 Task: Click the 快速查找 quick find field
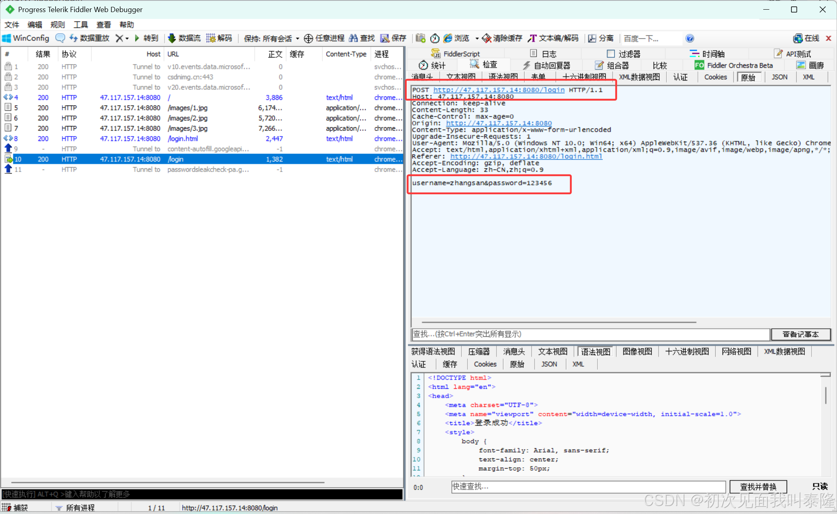click(588, 487)
